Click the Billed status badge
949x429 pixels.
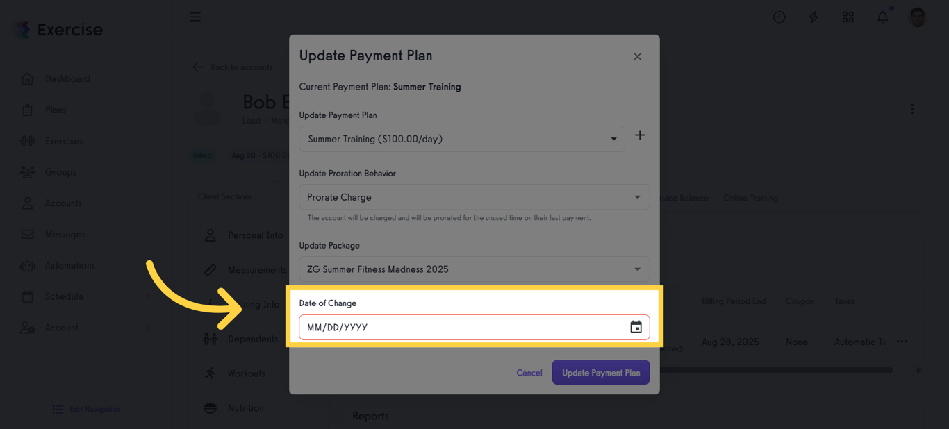[202, 155]
